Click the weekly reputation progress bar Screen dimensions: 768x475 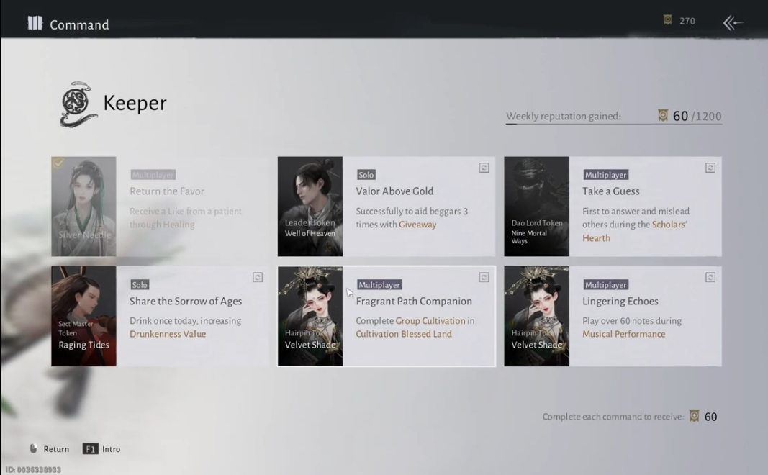613,125
